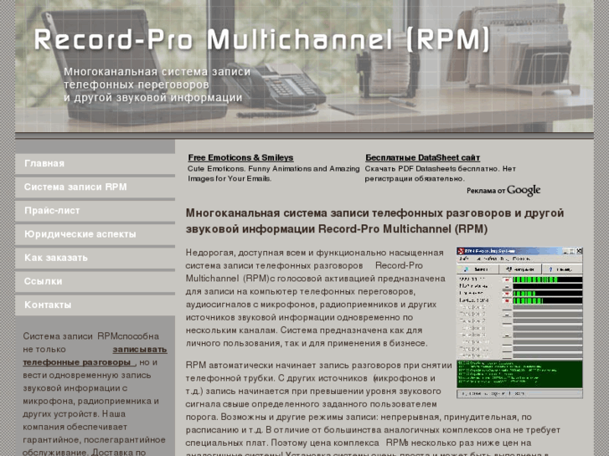The image size is (609, 456).
Task: Click the paragraph starting RPM автоматически начинает
Action: point(373,409)
